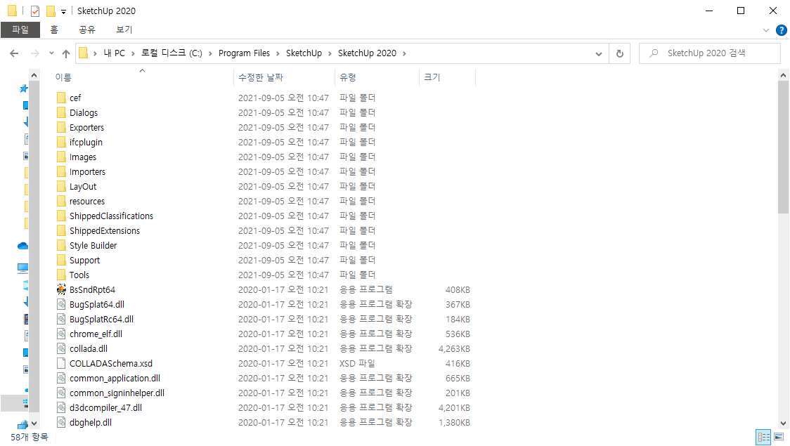Select the ShippedExtensions folder name
Viewport: 790px width, 446px height.
click(105, 230)
